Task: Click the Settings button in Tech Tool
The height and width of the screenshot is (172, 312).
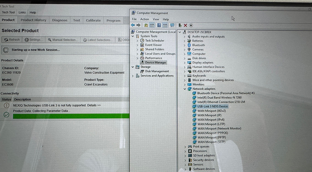Action: (34, 40)
